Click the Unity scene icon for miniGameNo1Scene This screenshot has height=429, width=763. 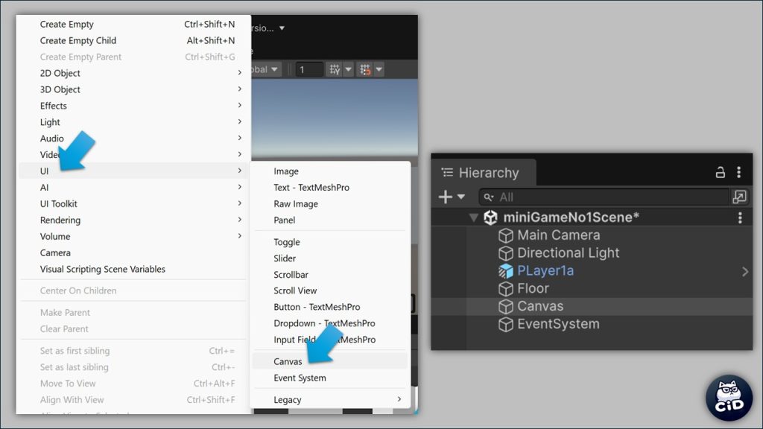(490, 217)
